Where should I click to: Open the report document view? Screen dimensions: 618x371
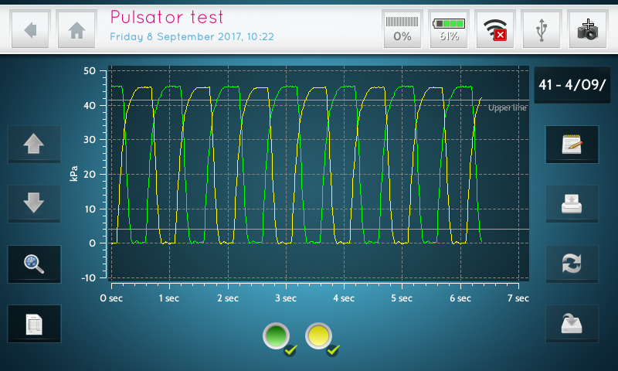(34, 324)
